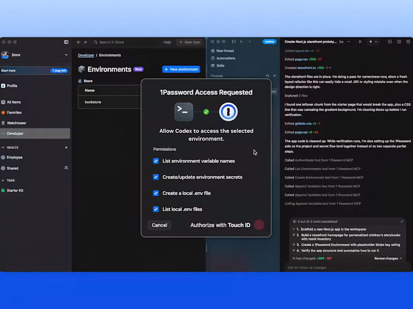Click the Touch ID fingerprint icon
Viewport: 413px width, 309px height.
259,225
